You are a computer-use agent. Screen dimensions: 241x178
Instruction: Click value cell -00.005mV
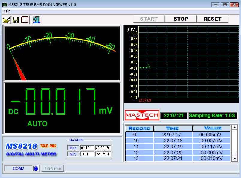[x=212, y=135]
